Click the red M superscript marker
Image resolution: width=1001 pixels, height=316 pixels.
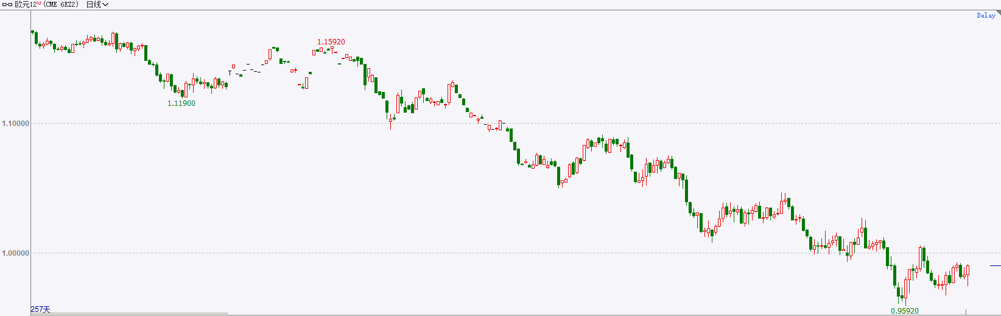point(40,3)
